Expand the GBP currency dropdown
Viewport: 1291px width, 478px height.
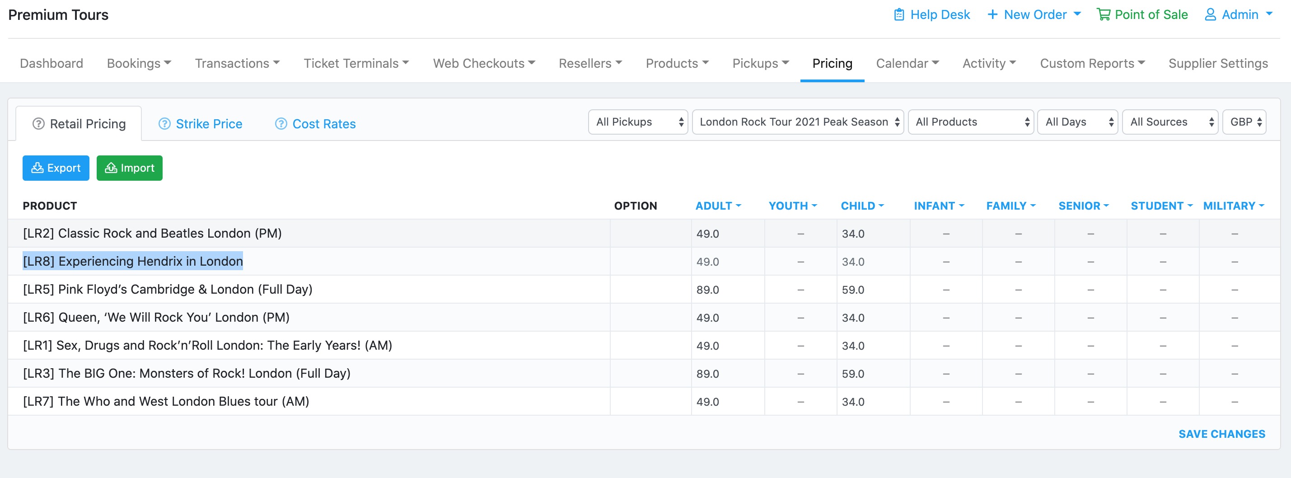[x=1244, y=122]
